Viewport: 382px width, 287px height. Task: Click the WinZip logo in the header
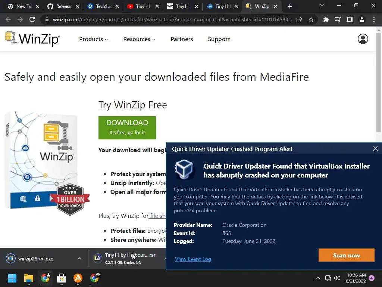point(32,38)
